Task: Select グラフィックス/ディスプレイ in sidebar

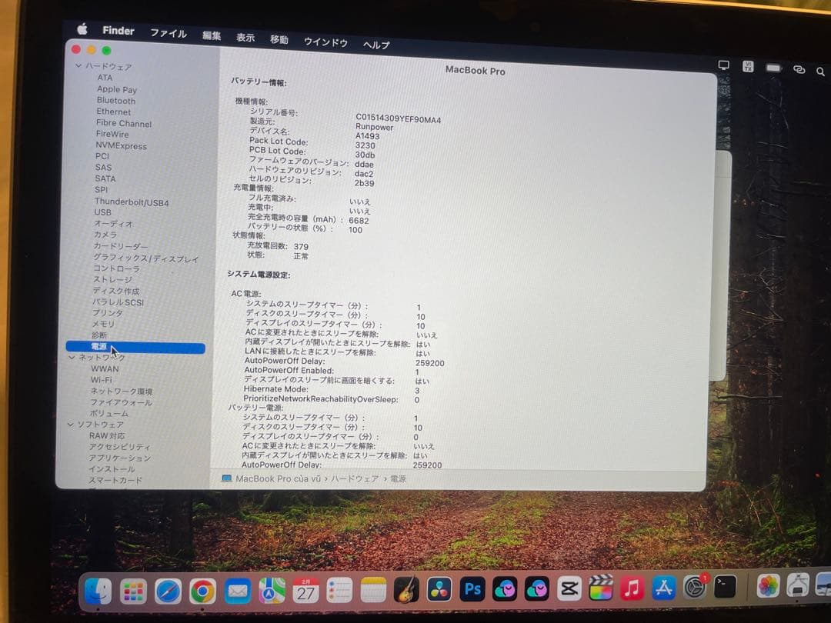Action: click(145, 258)
